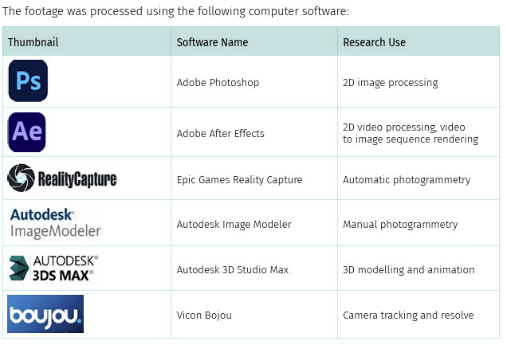Click the Epic Games Reality Capture text

(239, 179)
